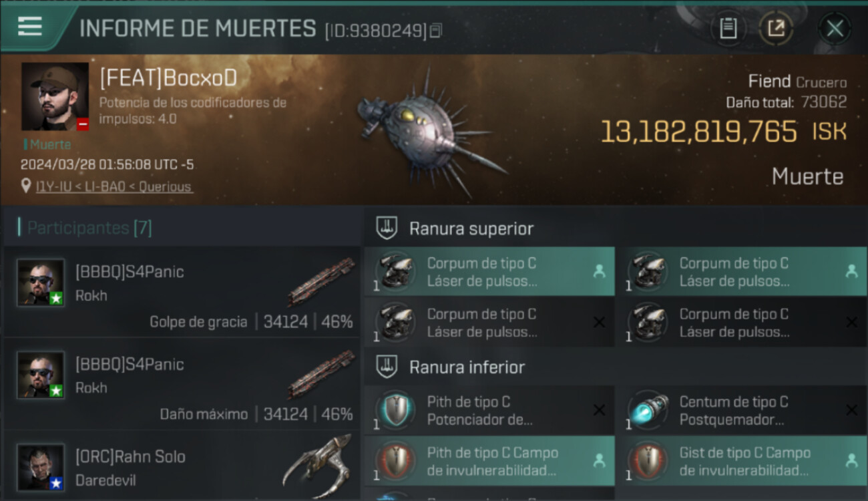Open the hamburger menu icon
The width and height of the screenshot is (868, 501).
coord(30,26)
